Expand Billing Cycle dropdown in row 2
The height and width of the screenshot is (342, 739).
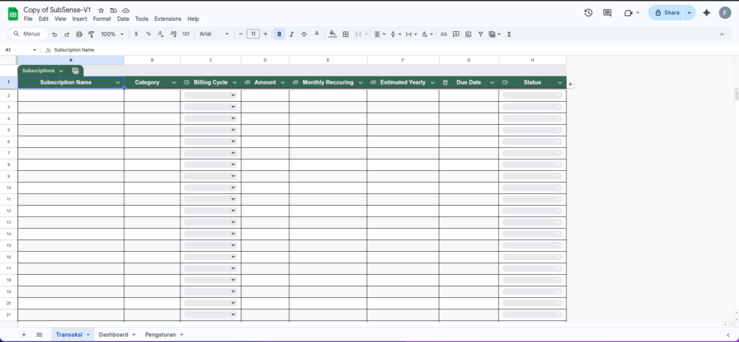coord(232,95)
